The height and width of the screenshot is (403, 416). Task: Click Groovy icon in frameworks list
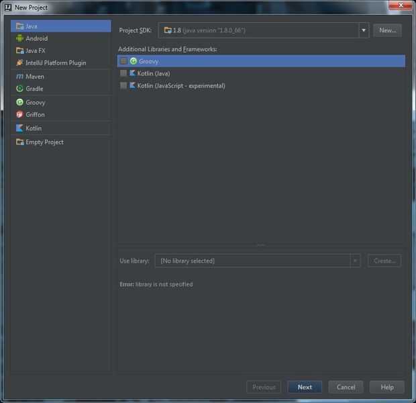(x=133, y=61)
